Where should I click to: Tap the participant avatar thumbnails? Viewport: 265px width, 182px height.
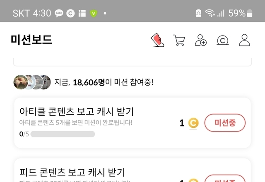click(x=32, y=82)
